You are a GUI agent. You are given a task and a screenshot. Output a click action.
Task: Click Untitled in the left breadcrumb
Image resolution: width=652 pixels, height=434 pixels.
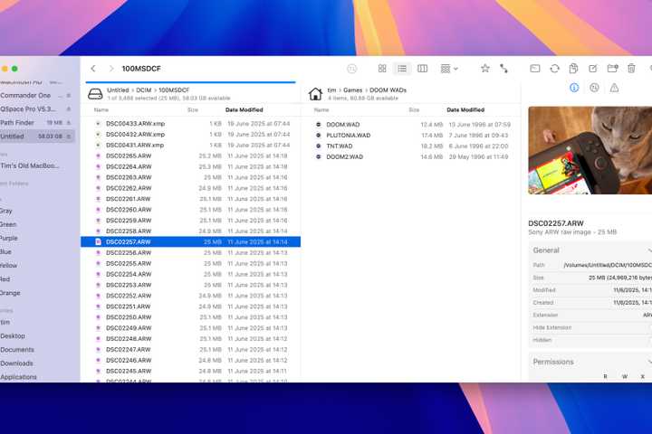(118, 90)
